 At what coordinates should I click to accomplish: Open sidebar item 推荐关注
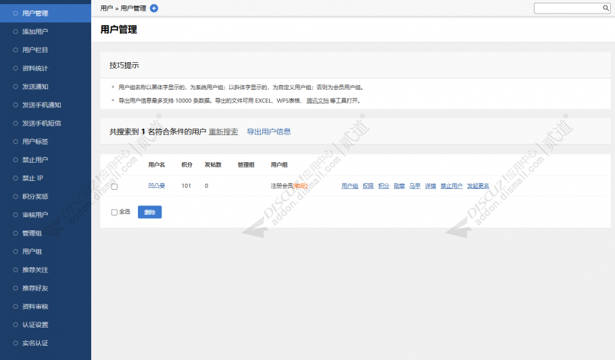45,269
